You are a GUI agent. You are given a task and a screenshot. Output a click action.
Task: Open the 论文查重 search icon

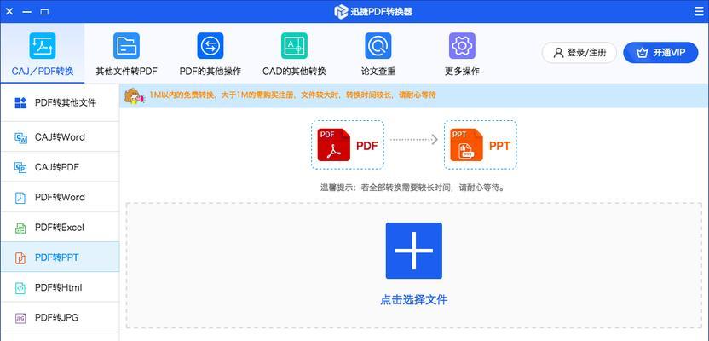click(x=378, y=46)
